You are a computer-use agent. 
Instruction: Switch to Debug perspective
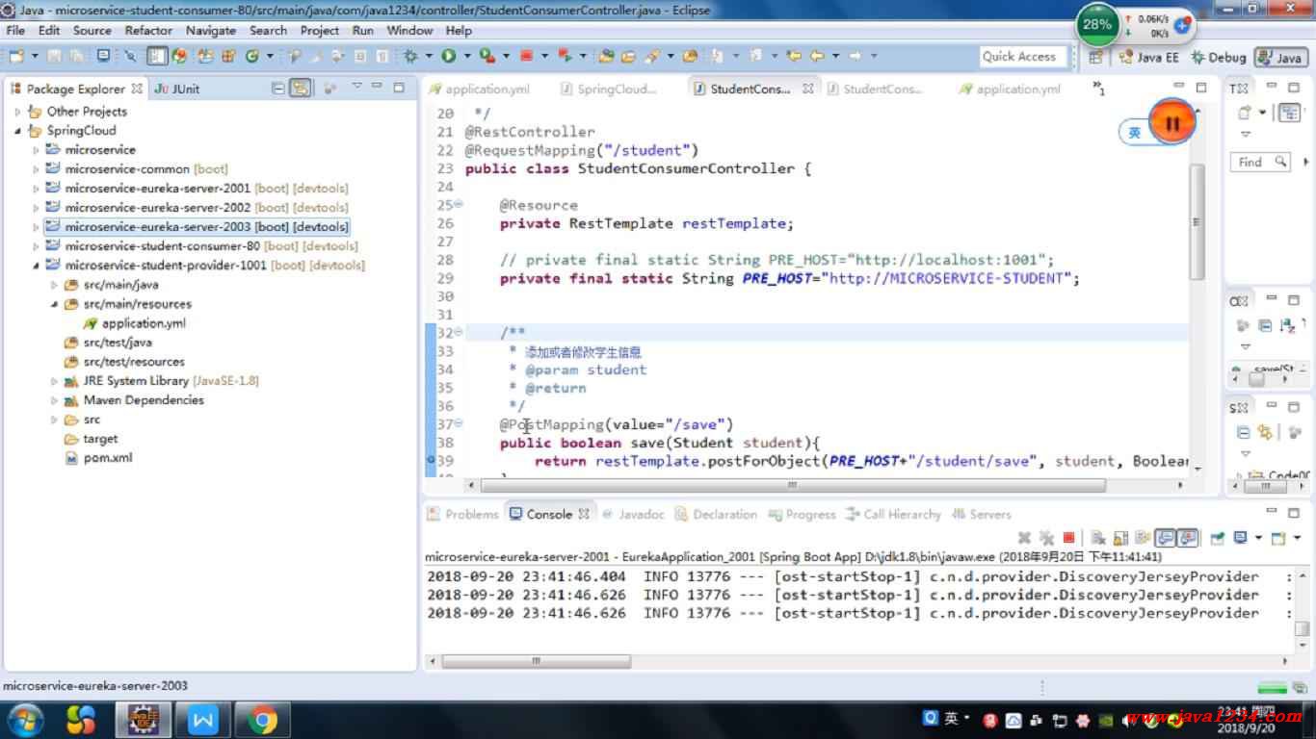click(x=1219, y=58)
